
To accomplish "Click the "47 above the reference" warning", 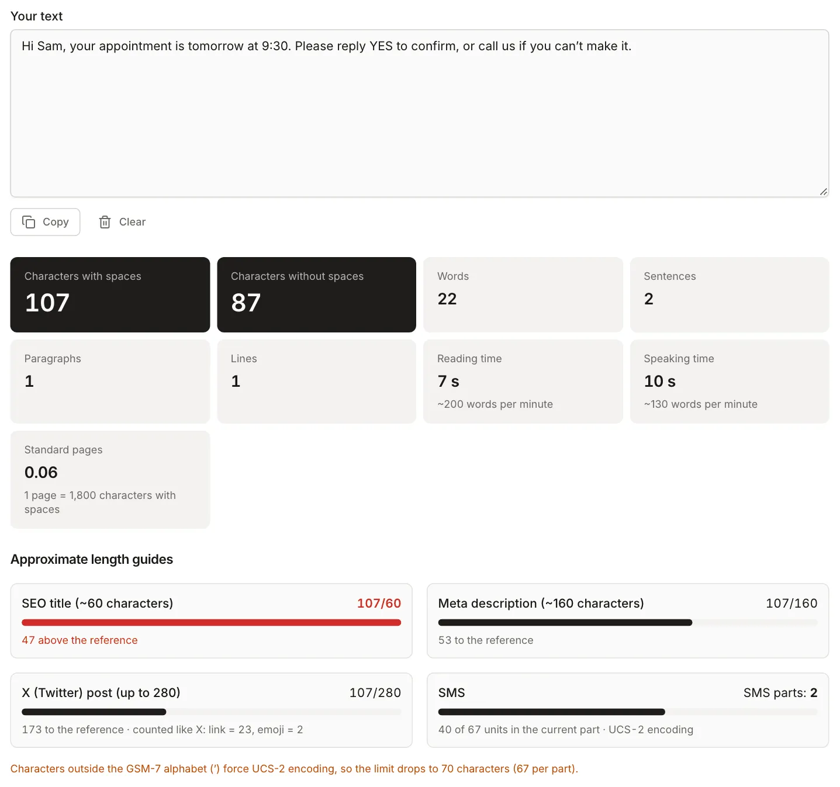I will (79, 640).
